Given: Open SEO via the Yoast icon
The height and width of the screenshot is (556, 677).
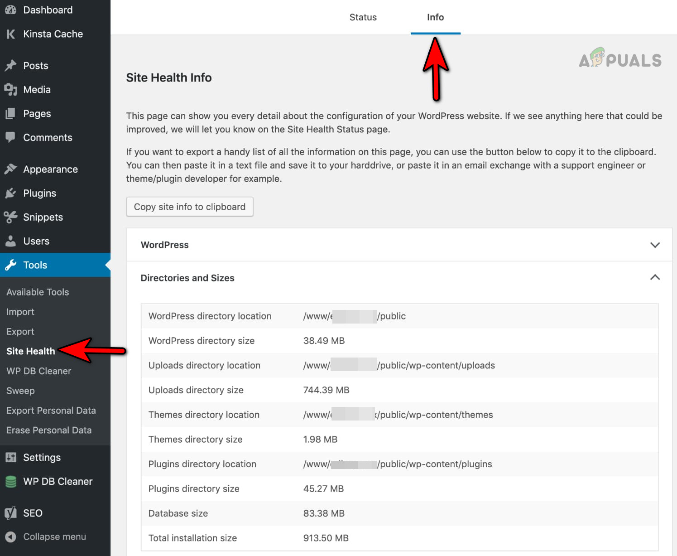Looking at the screenshot, I should 10,512.
